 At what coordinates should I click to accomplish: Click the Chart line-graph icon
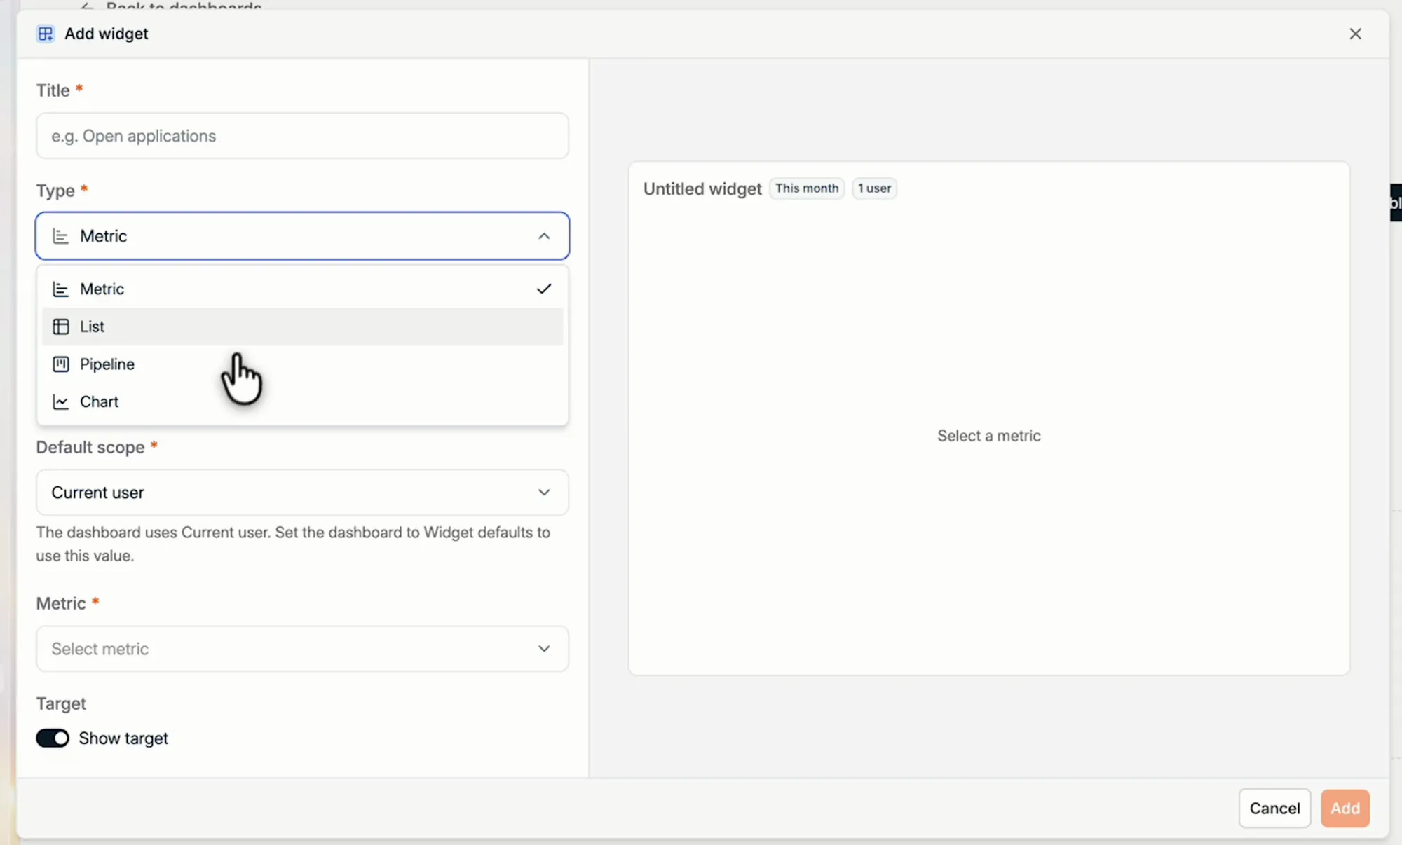click(61, 402)
